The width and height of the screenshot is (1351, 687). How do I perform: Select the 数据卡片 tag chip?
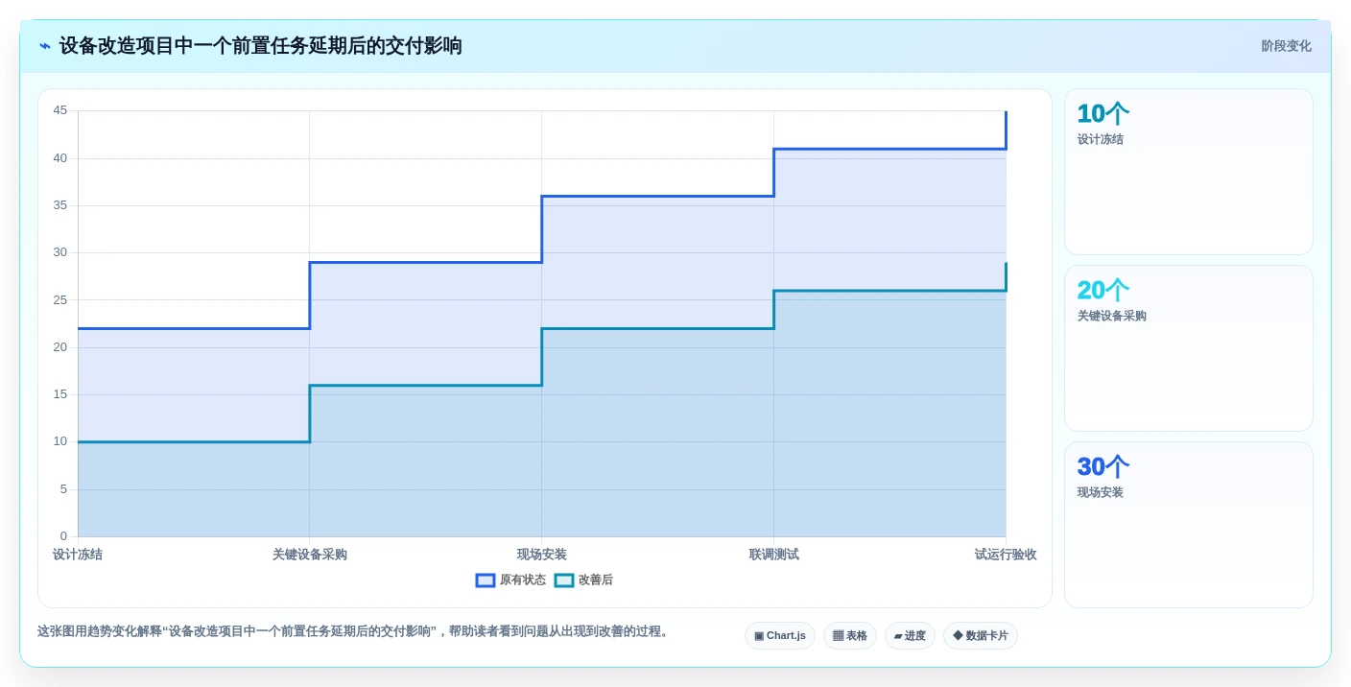click(981, 636)
